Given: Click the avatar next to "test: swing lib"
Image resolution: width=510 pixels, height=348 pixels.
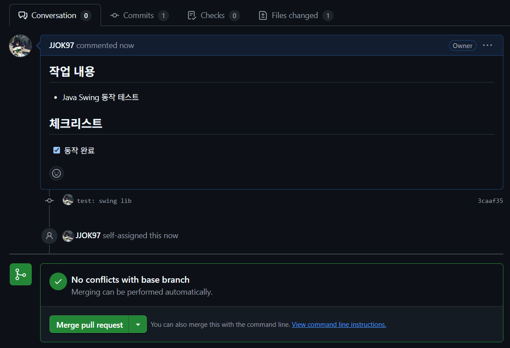Looking at the screenshot, I should tap(68, 200).
